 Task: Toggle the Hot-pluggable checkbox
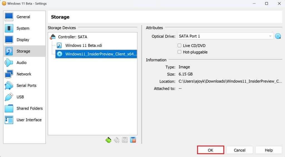[180, 52]
